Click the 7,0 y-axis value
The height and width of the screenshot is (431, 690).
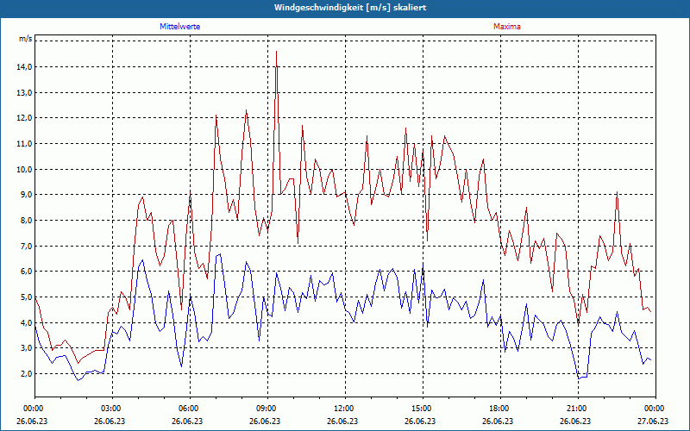coord(26,247)
